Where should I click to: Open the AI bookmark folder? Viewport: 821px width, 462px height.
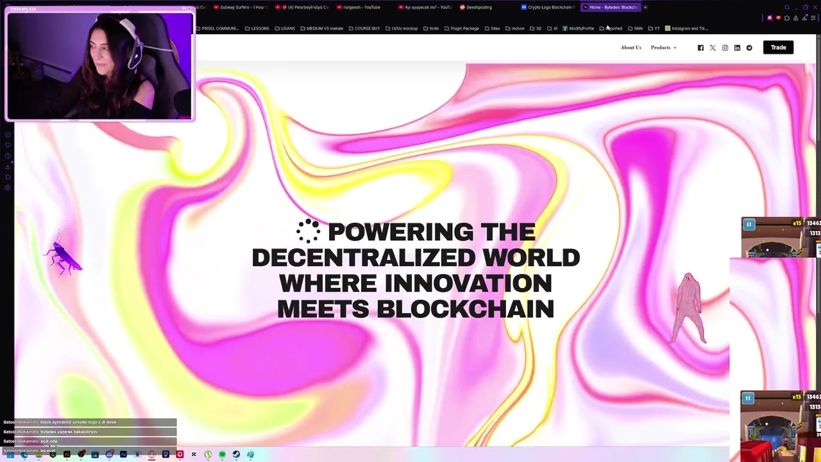pyautogui.click(x=552, y=28)
